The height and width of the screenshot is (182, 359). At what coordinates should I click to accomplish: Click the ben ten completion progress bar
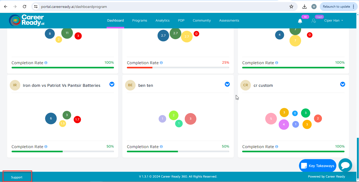coord(178,151)
